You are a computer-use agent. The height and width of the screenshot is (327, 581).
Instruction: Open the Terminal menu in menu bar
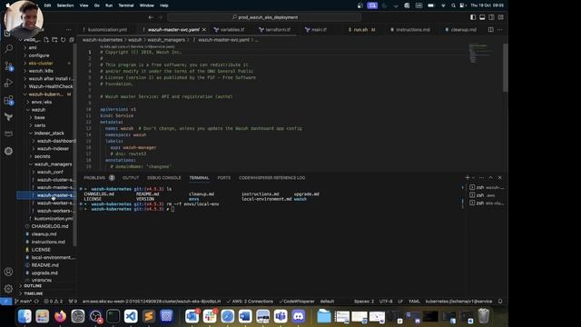[126, 5]
